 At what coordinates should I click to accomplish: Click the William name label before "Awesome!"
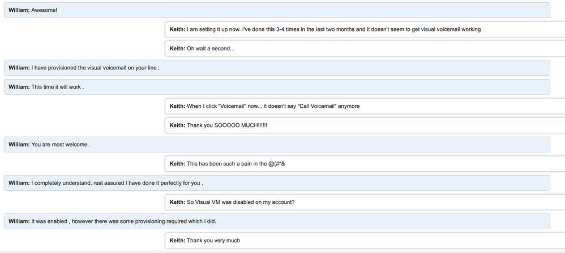(19, 10)
